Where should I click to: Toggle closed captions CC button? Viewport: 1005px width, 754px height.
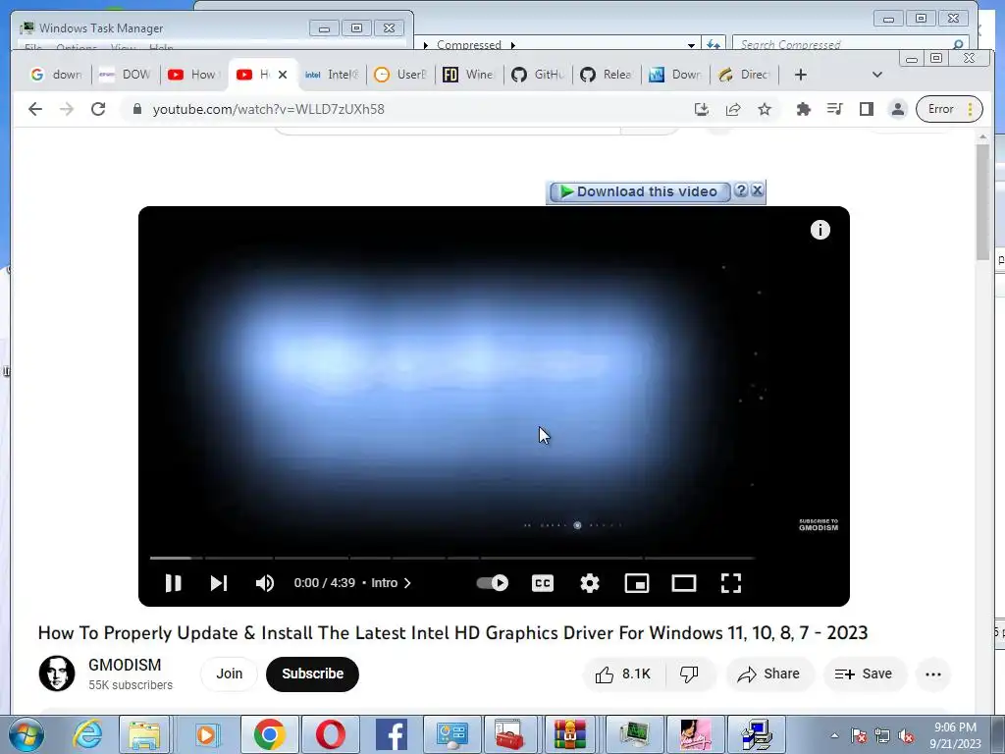tap(542, 583)
